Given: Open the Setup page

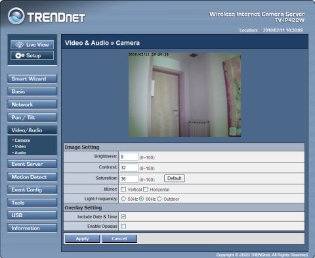Looking at the screenshot, I should click(32, 55).
